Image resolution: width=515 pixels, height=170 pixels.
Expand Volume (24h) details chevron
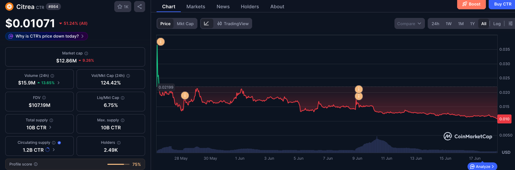coord(59,83)
